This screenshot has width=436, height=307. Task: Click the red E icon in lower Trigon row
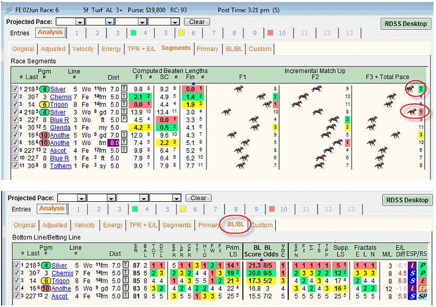[x=422, y=281]
